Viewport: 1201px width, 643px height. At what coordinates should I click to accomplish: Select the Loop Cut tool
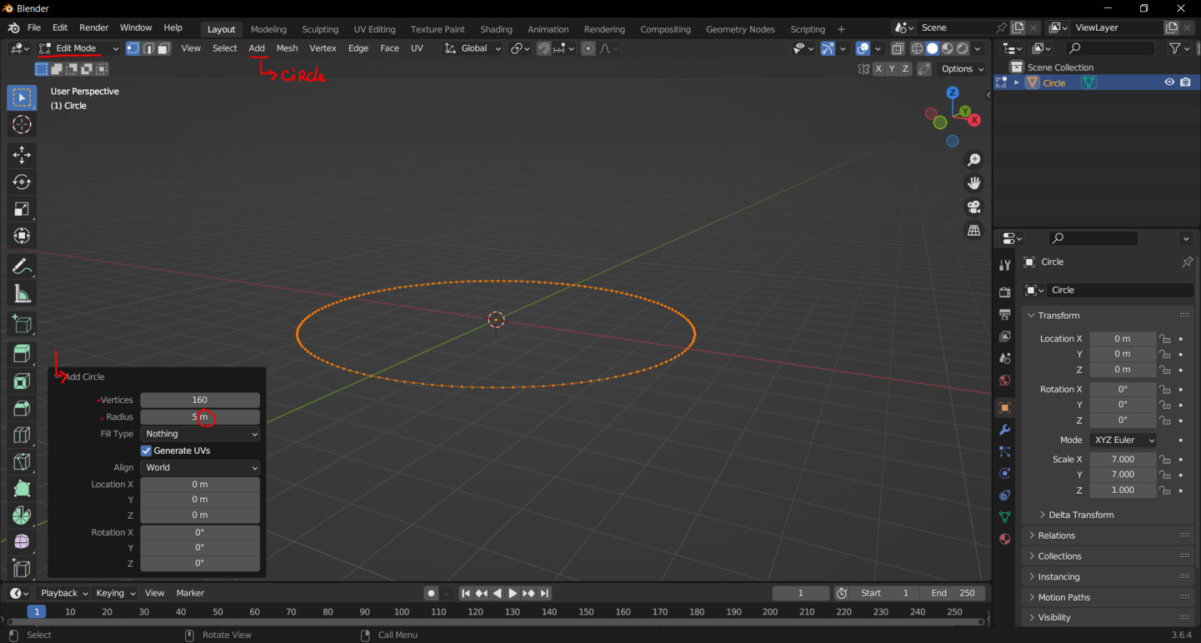point(21,434)
